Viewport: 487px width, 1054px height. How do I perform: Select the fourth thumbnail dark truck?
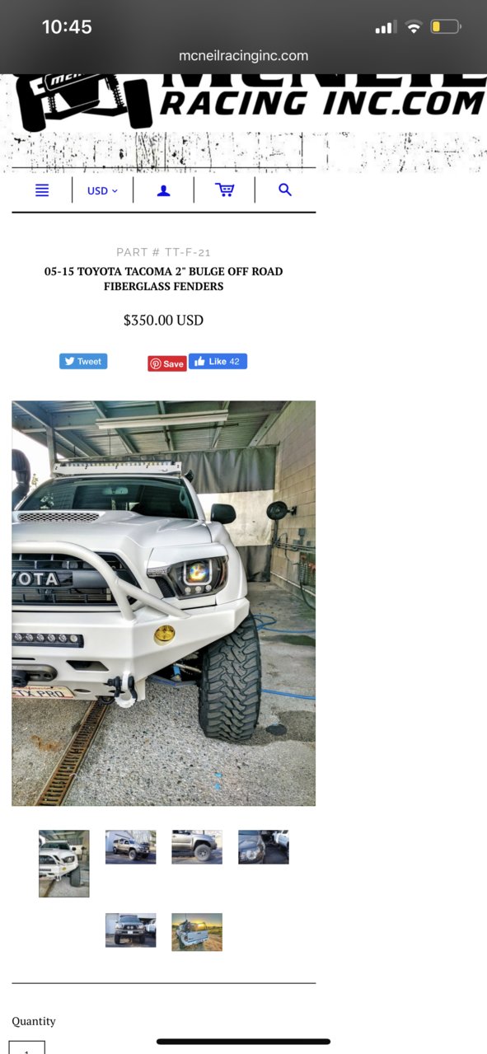264,846
